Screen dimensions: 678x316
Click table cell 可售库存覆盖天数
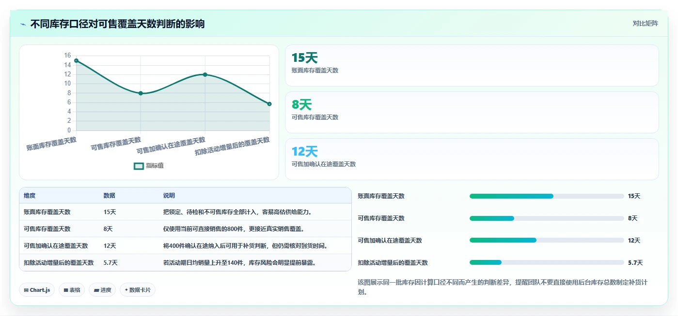[47, 229]
